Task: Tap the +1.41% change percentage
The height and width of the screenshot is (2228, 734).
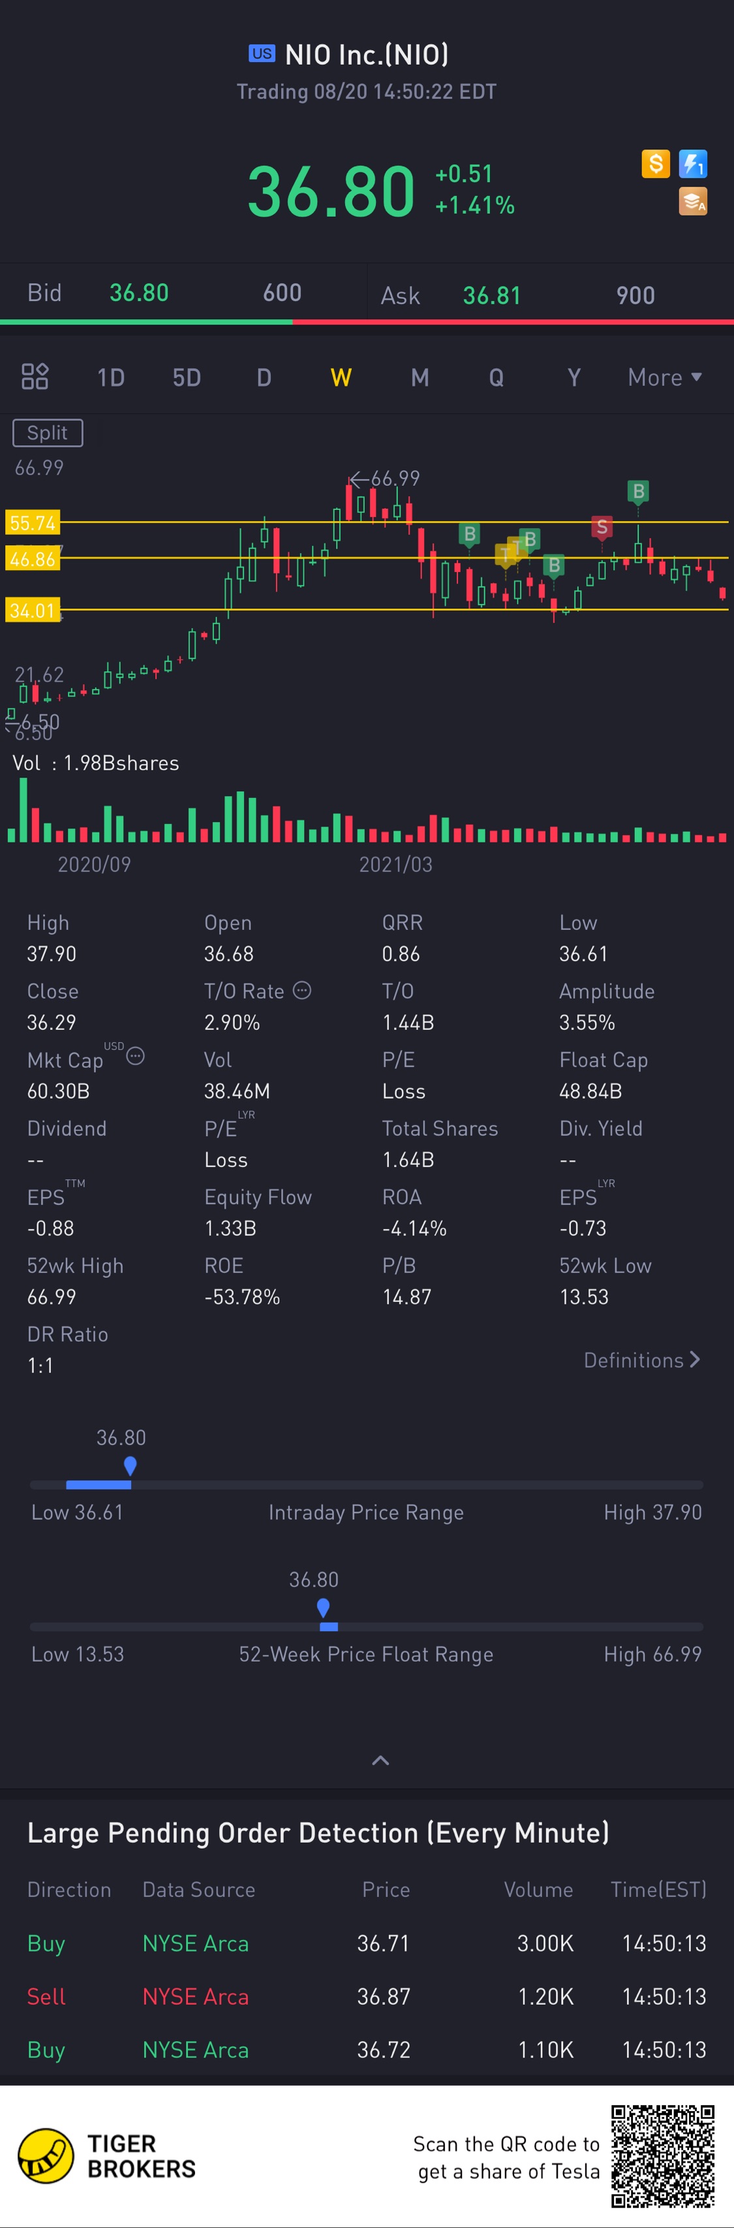Action: [x=476, y=205]
